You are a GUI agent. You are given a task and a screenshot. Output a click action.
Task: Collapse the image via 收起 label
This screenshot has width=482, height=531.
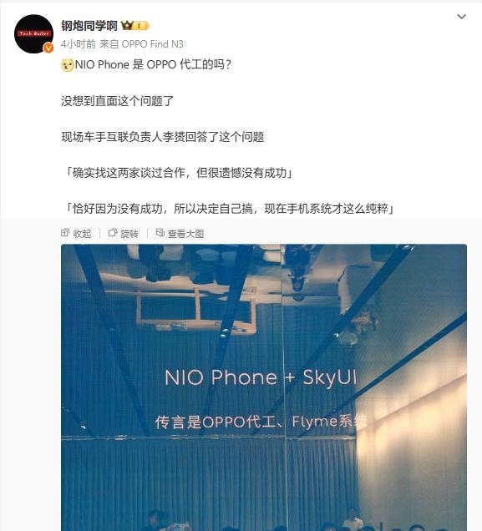(82, 234)
